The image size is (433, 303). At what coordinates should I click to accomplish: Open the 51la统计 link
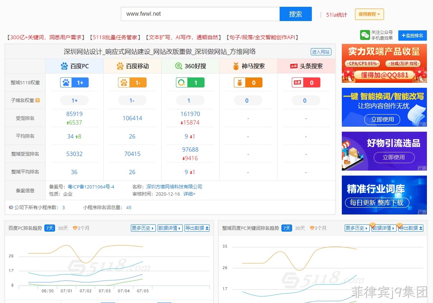pos(336,15)
